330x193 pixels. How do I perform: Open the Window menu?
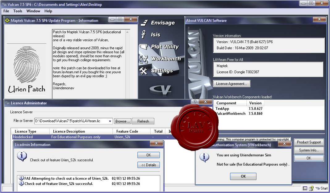pos(33,11)
